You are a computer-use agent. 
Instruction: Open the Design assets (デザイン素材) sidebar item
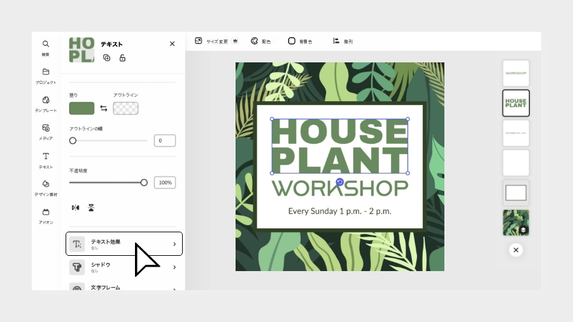pos(46,188)
